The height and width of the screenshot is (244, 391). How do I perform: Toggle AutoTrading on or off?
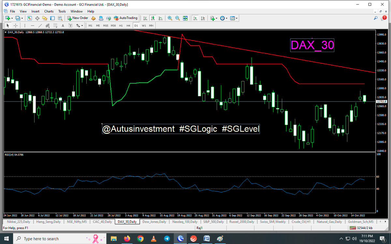125,18
